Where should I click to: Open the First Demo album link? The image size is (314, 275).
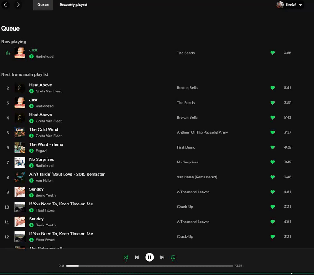[186, 147]
